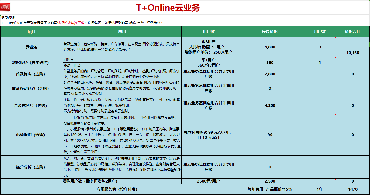Select the 普及移动仓管（选购）cell
Viewport: 370px width, 195px height.
coord(32,88)
